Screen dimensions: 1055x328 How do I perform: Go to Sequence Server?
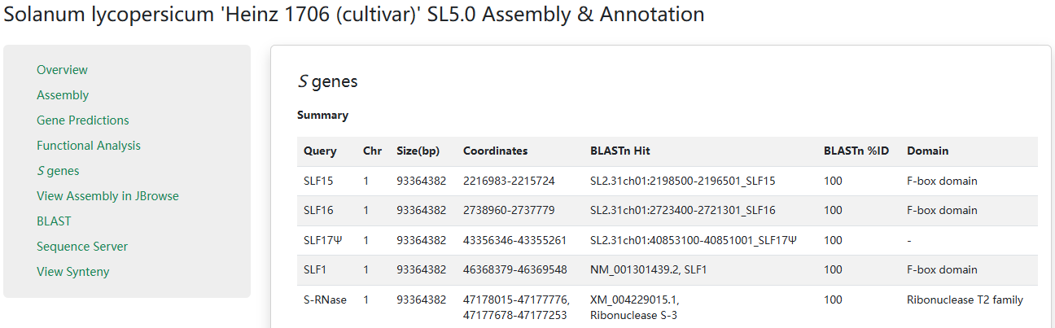click(82, 247)
